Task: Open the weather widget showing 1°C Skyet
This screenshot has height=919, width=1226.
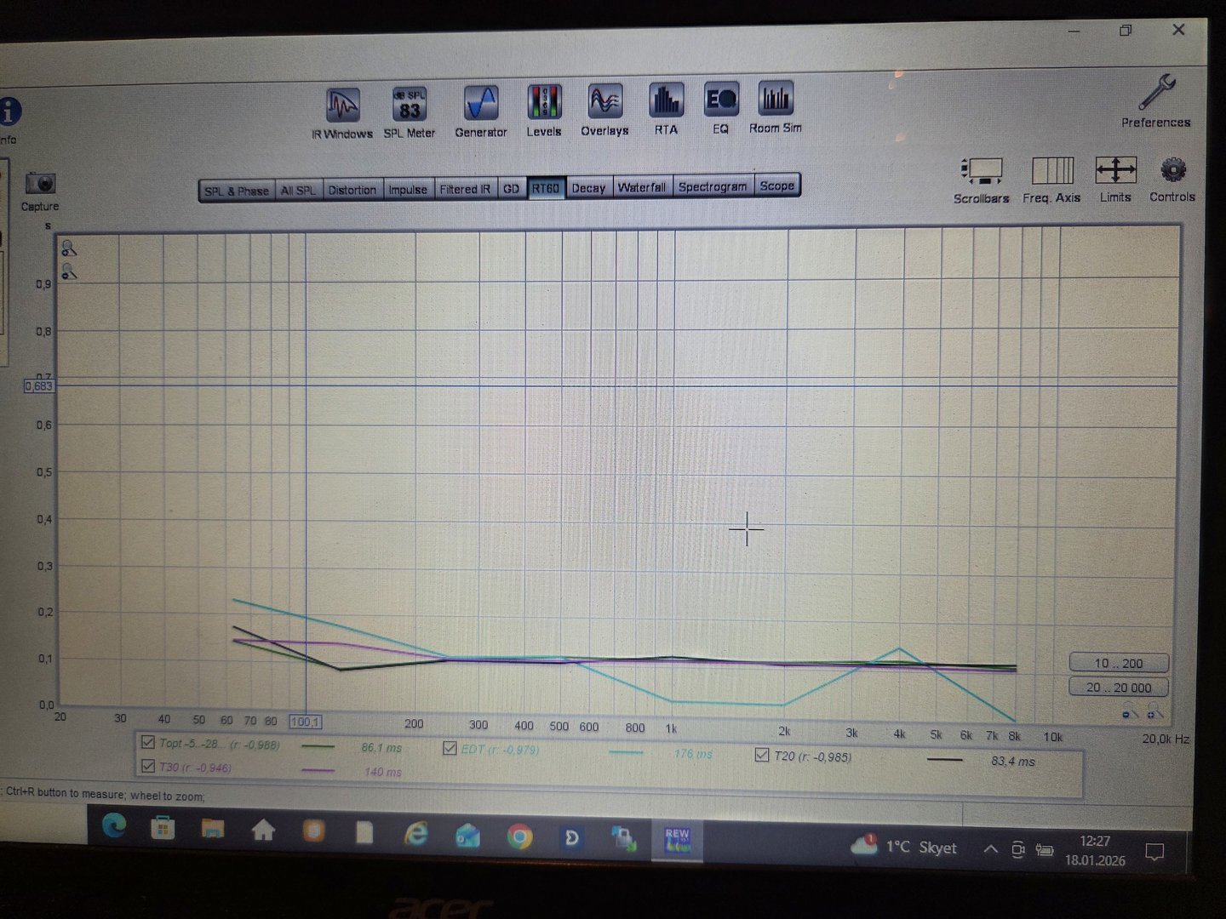Action: [904, 846]
